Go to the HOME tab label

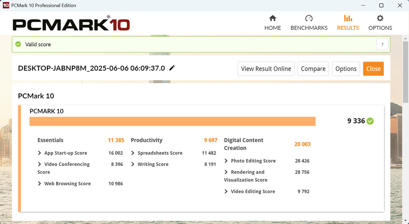(273, 28)
